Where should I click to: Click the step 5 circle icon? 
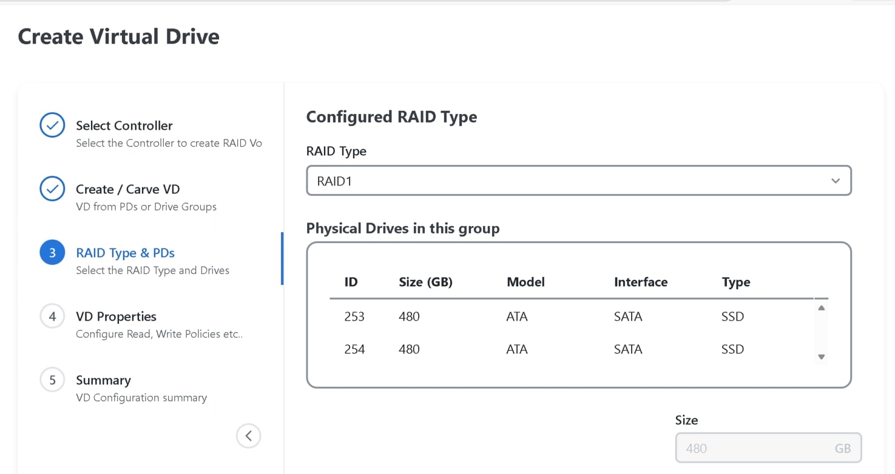[x=52, y=380]
